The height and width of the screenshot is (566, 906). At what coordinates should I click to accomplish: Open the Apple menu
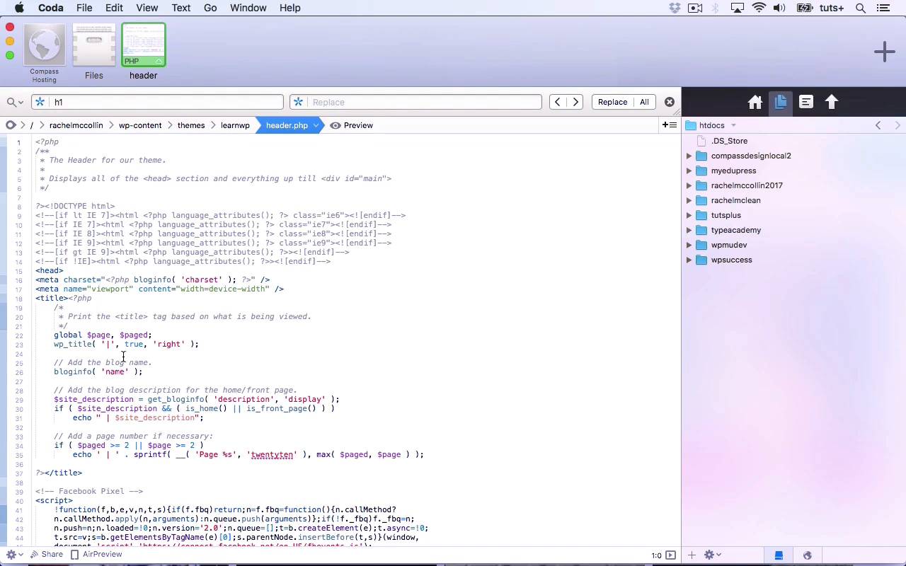[x=19, y=8]
